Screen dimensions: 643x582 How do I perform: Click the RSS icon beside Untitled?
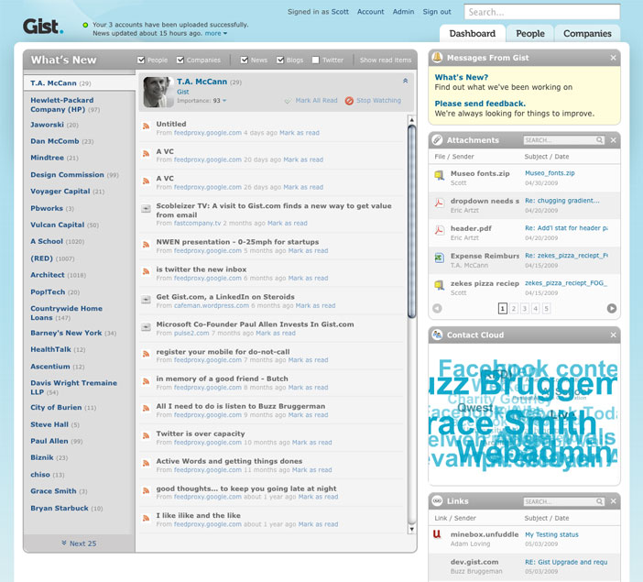(x=146, y=126)
